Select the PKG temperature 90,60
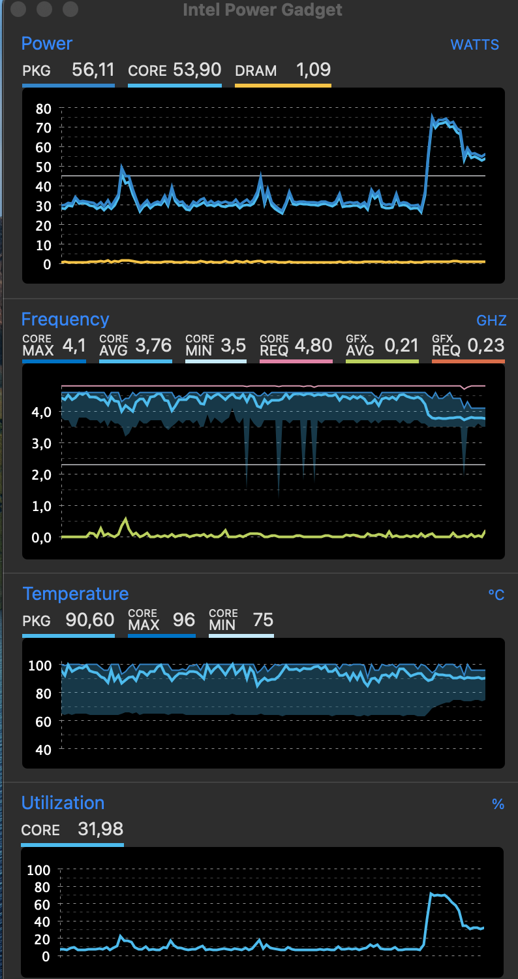Viewport: 518px width, 979px height. click(x=90, y=620)
